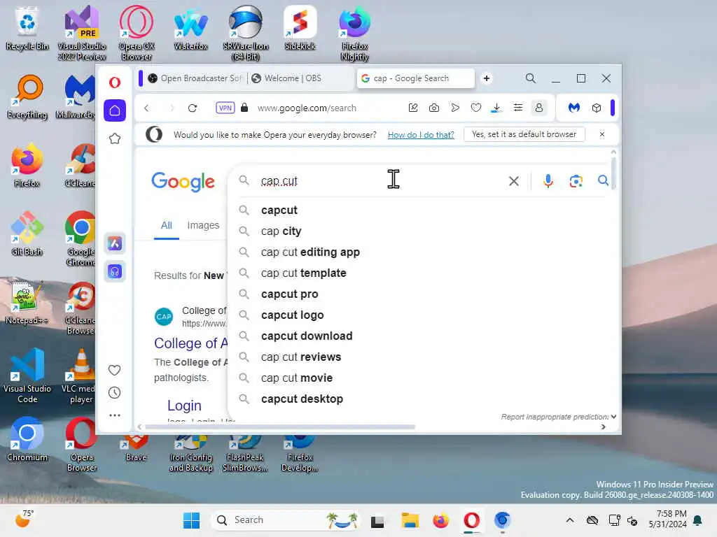
Task: Show hidden tray icons chevron
Action: 570,520
